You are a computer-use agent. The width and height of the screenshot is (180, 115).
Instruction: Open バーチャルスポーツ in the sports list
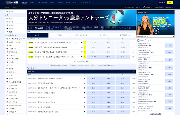click(15, 105)
